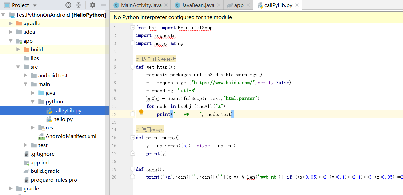This screenshot has width=403, height=195.
Task: Click line number 20 in the gutter
Action: coord(114,177)
